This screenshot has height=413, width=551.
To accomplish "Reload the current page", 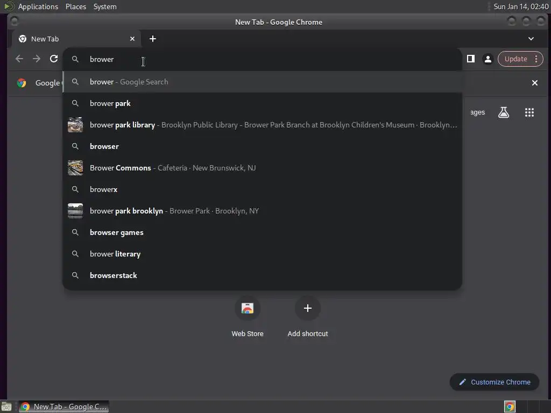I will 54,59.
